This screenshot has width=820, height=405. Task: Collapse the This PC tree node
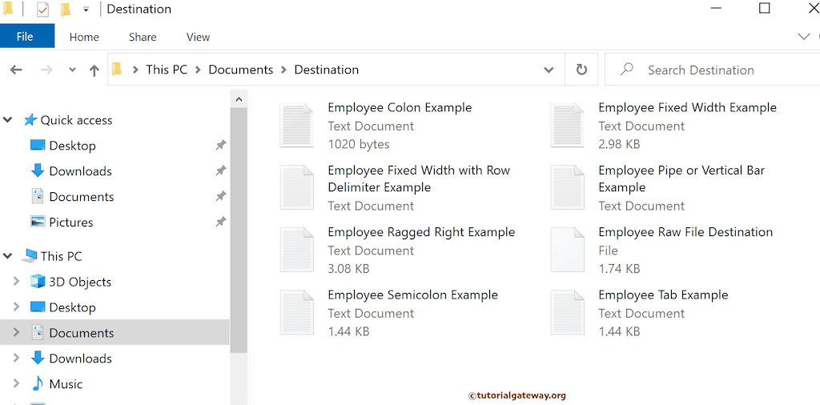click(x=8, y=256)
